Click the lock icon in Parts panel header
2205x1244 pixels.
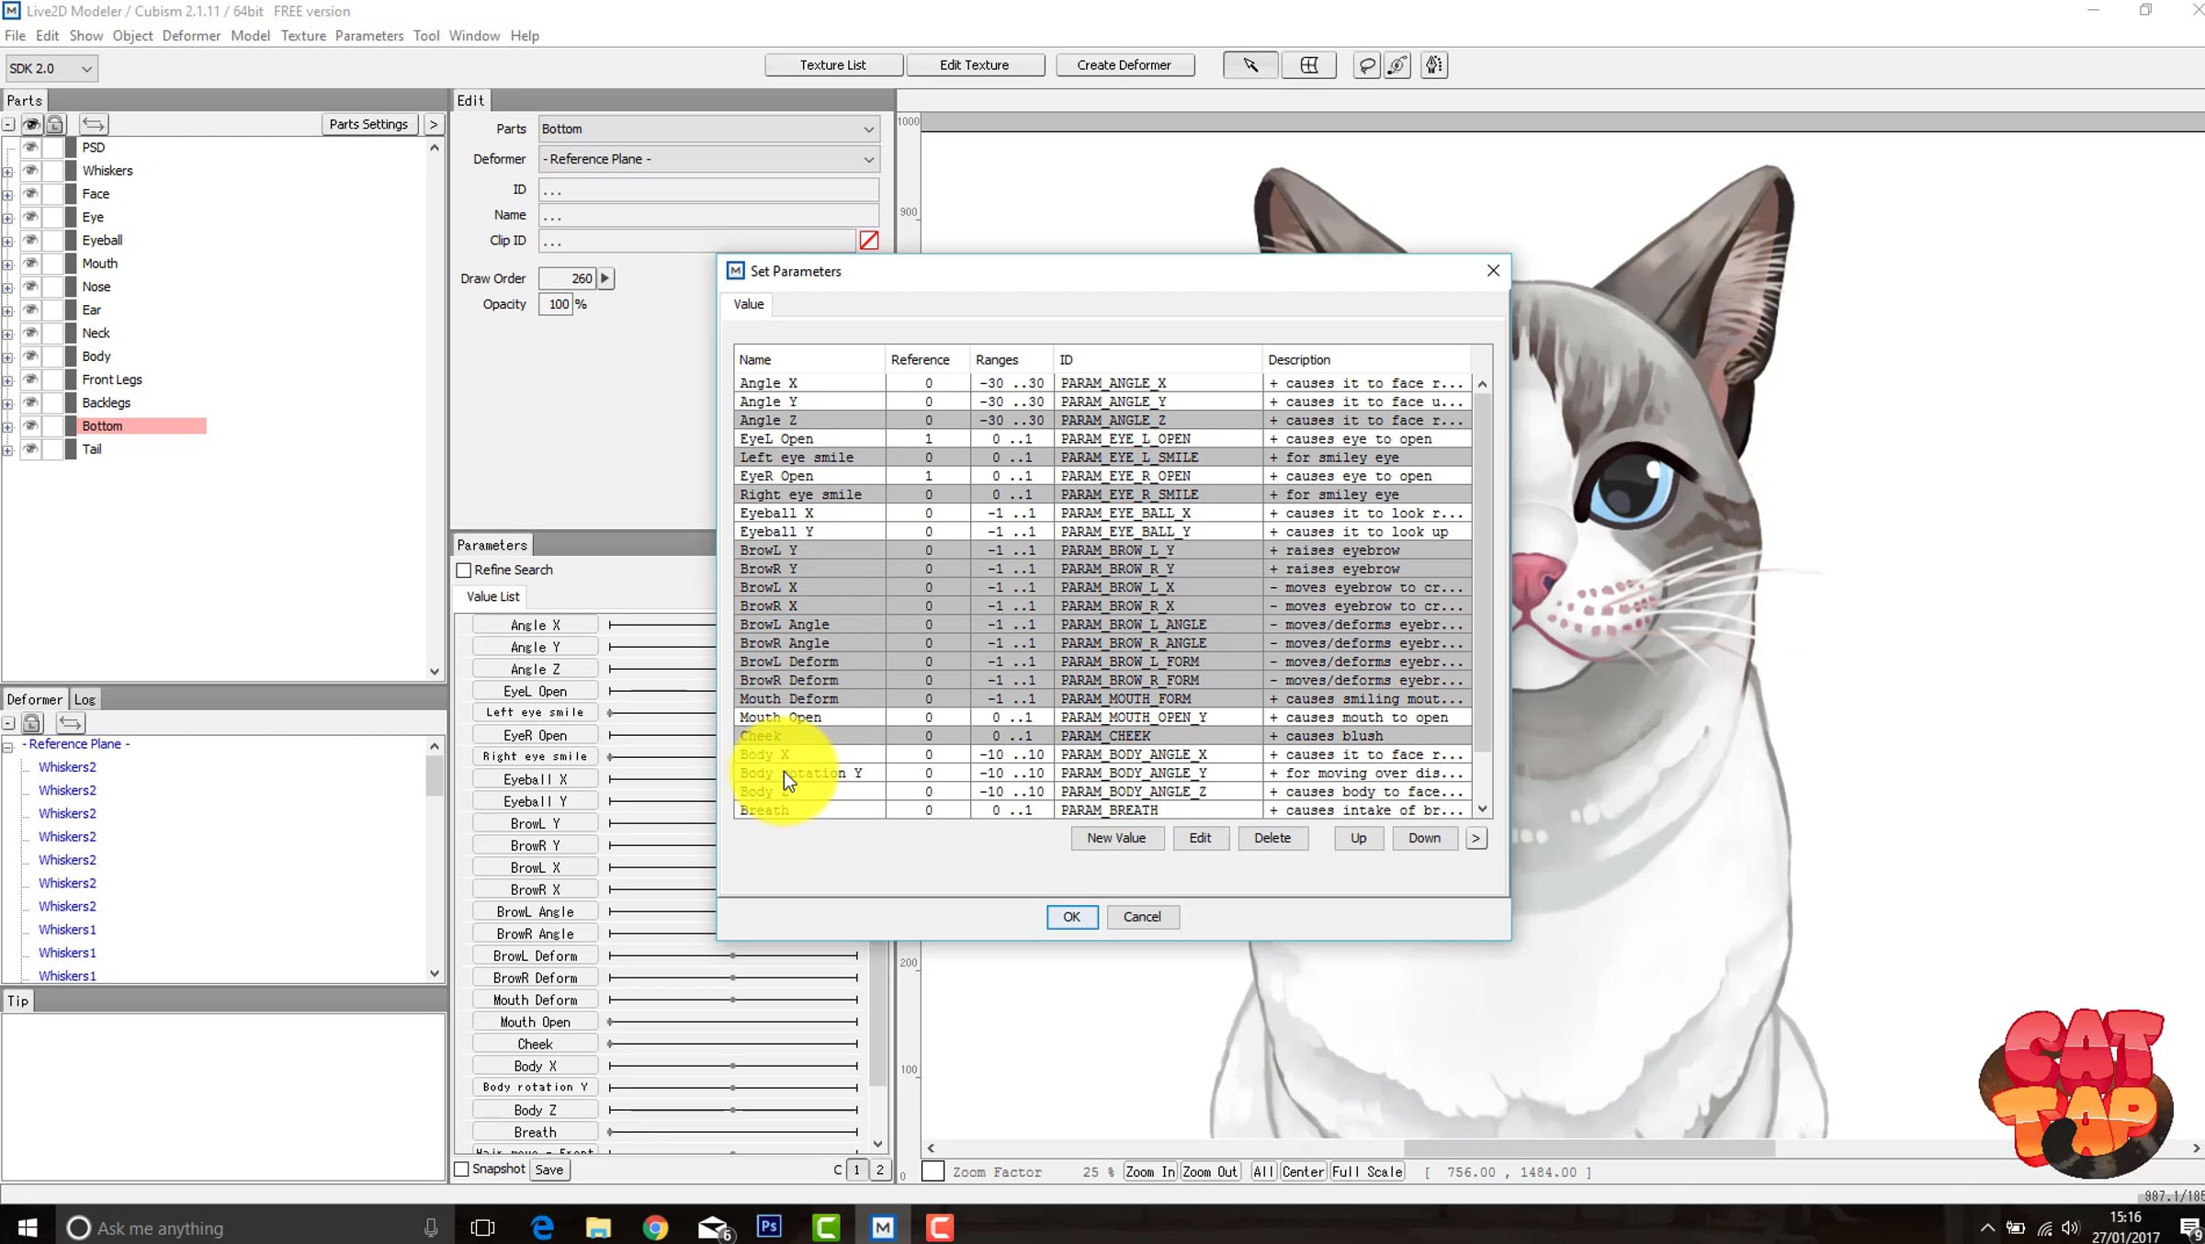coord(55,124)
